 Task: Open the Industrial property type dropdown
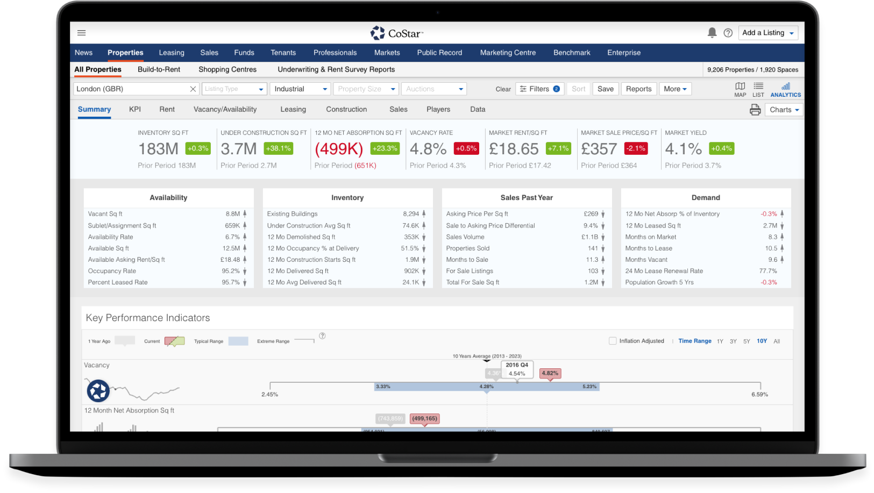300,89
